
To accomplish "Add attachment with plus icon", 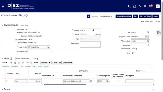I will click(137, 49).
